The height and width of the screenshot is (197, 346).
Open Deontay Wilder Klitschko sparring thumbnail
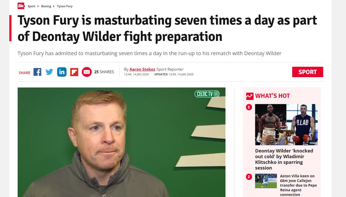tap(286, 124)
